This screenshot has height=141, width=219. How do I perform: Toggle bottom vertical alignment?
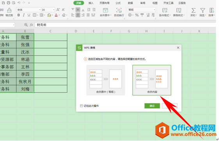coord(83,10)
